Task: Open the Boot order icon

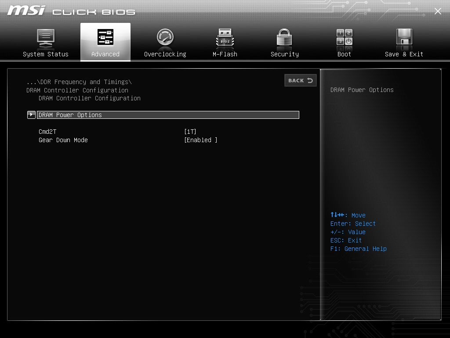Action: pyautogui.click(x=345, y=37)
